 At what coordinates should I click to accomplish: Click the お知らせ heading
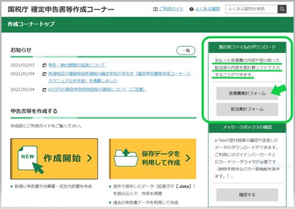[21, 50]
